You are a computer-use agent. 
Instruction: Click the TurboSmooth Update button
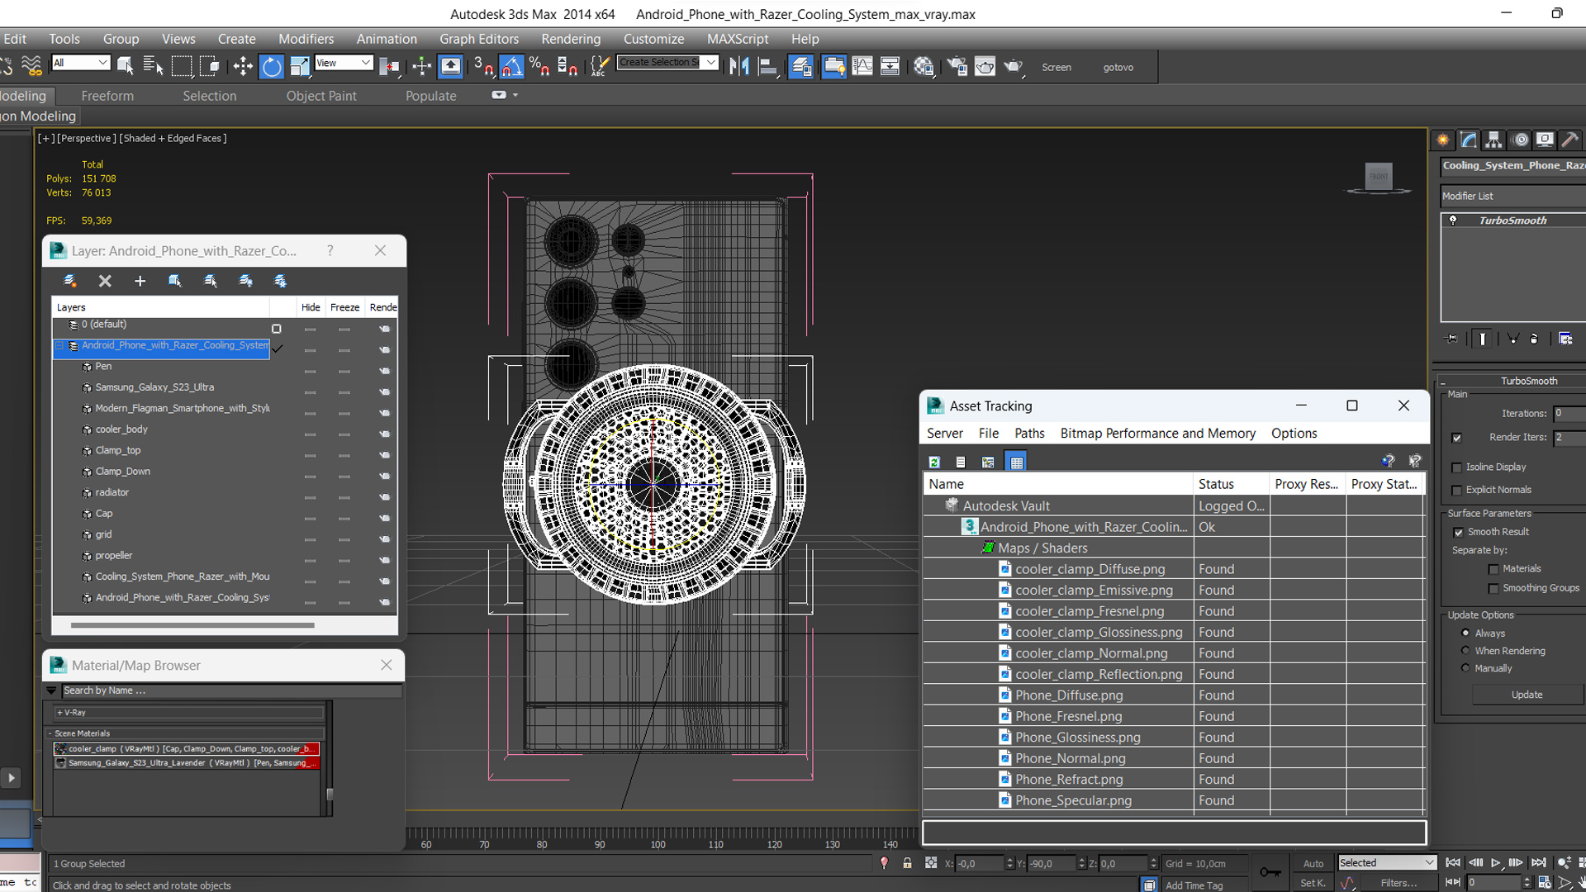[x=1527, y=695]
